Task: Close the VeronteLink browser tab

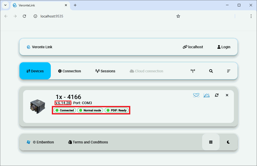Action: coord(66,5)
